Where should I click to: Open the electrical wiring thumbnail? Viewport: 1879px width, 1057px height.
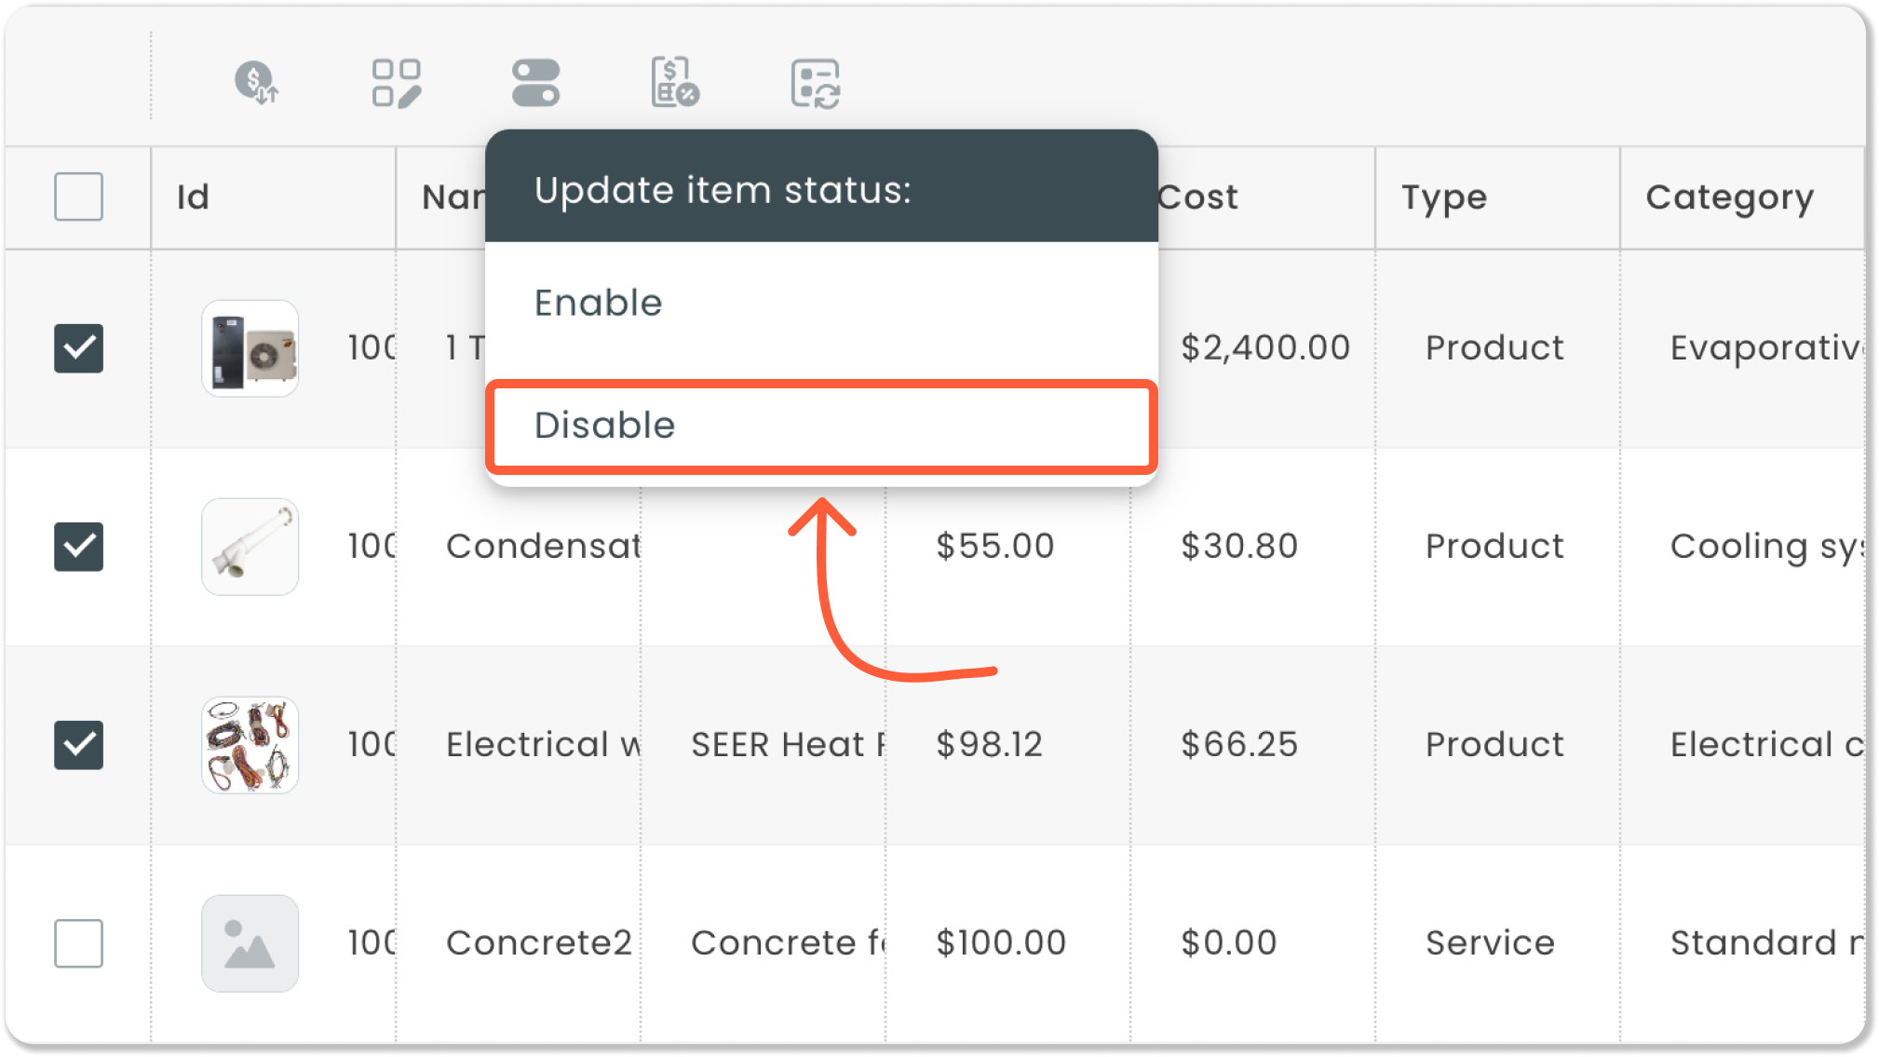click(250, 745)
